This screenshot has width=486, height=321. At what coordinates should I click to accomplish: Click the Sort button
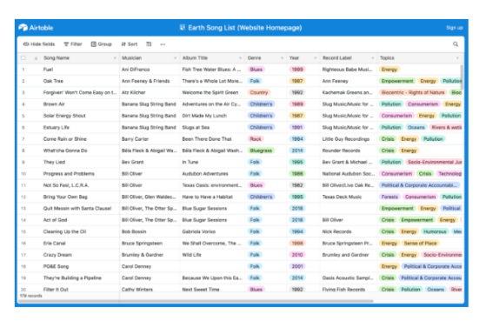pyautogui.click(x=130, y=44)
